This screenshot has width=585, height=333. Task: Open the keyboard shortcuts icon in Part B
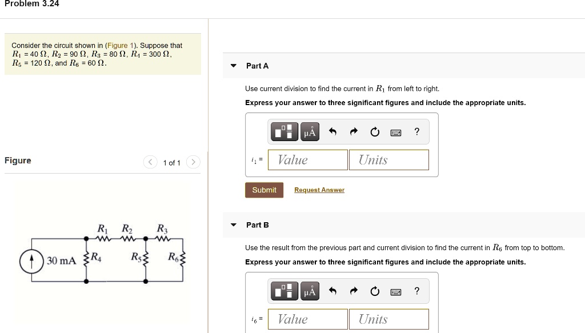pos(395,291)
